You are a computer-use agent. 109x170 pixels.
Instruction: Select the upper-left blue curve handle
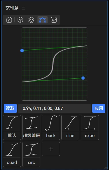point(22,51)
